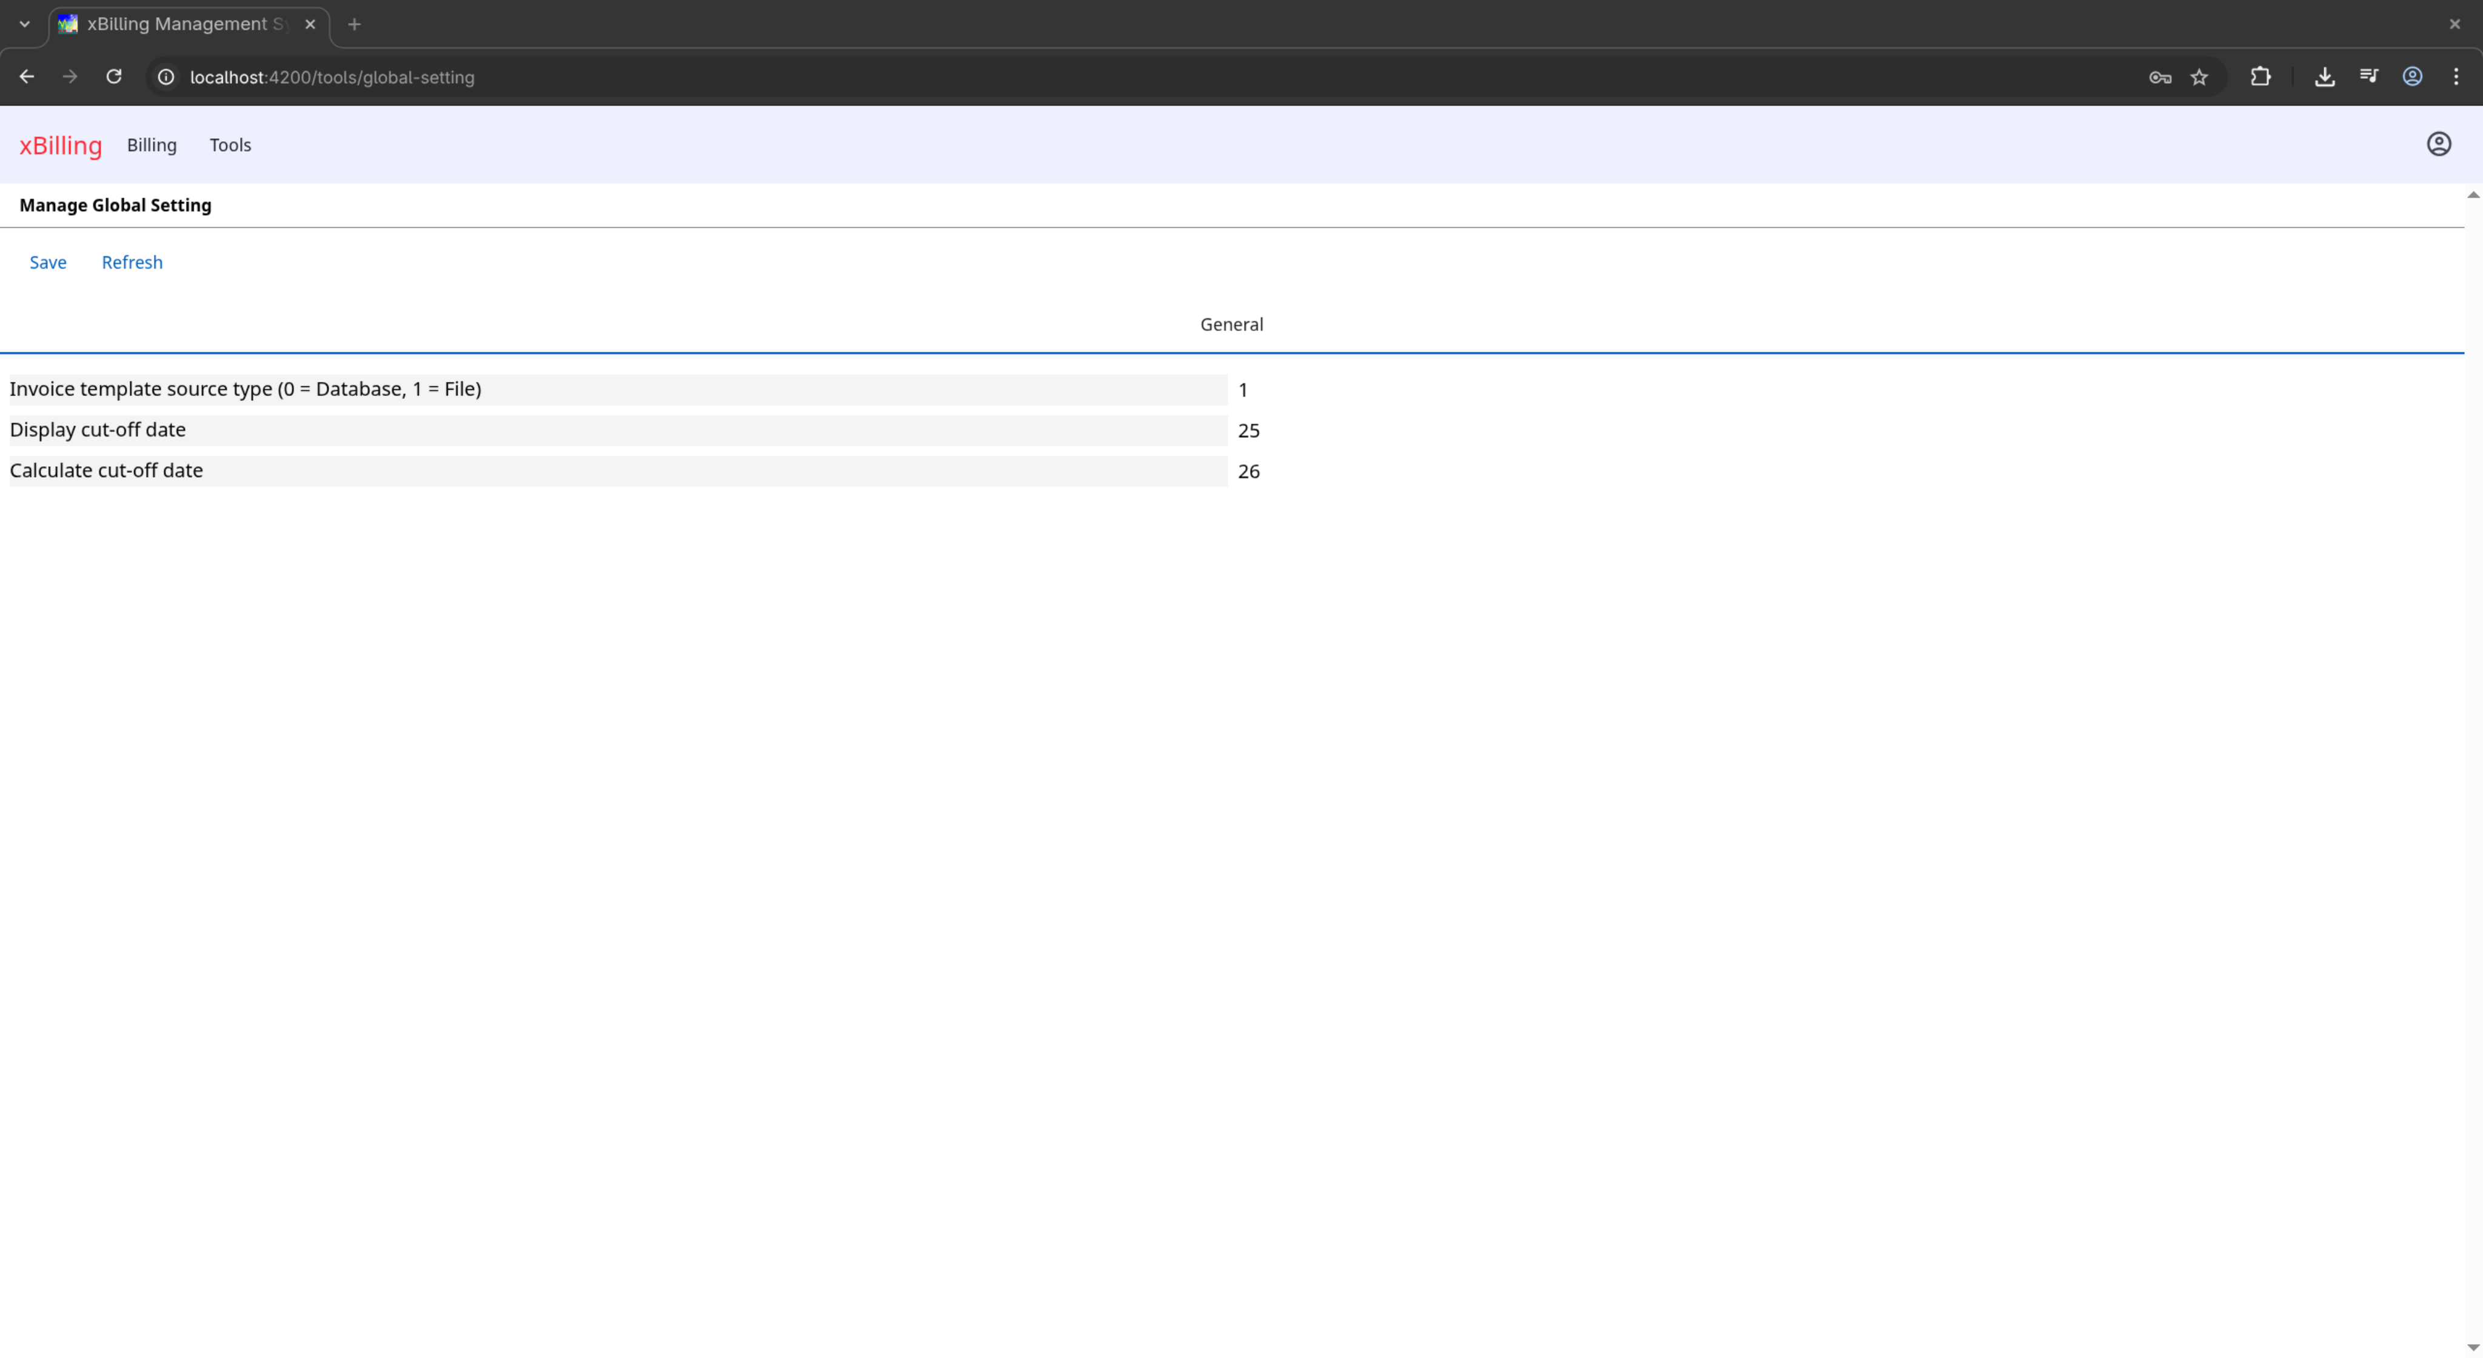
Task: Open the Chrome three-dot menu
Action: (x=2455, y=77)
